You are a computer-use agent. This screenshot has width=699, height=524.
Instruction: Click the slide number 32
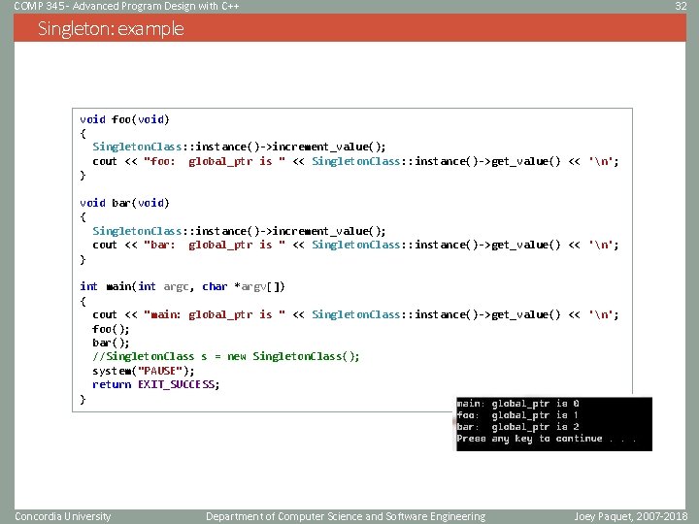click(x=681, y=6)
